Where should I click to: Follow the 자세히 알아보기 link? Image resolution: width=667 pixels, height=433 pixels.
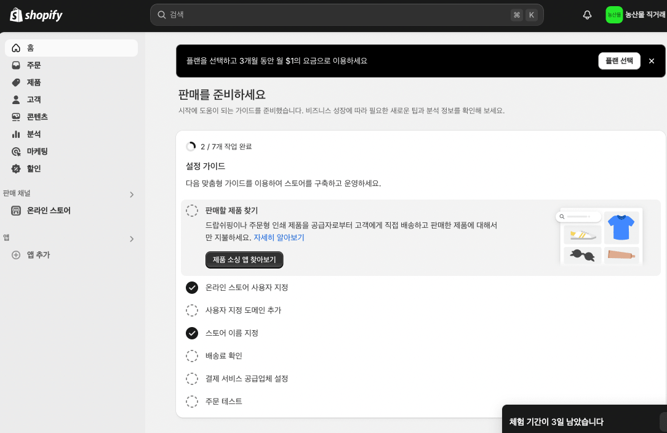click(x=279, y=238)
